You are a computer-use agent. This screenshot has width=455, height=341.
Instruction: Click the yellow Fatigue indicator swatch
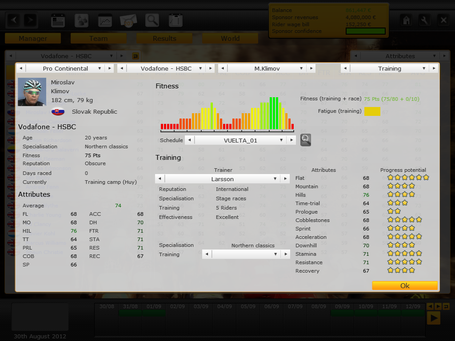pyautogui.click(x=372, y=111)
